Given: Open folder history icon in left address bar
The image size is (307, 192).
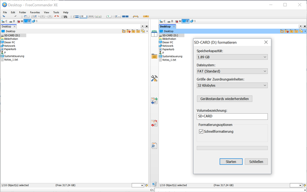Looking at the screenshot, I should (x=124, y=31).
